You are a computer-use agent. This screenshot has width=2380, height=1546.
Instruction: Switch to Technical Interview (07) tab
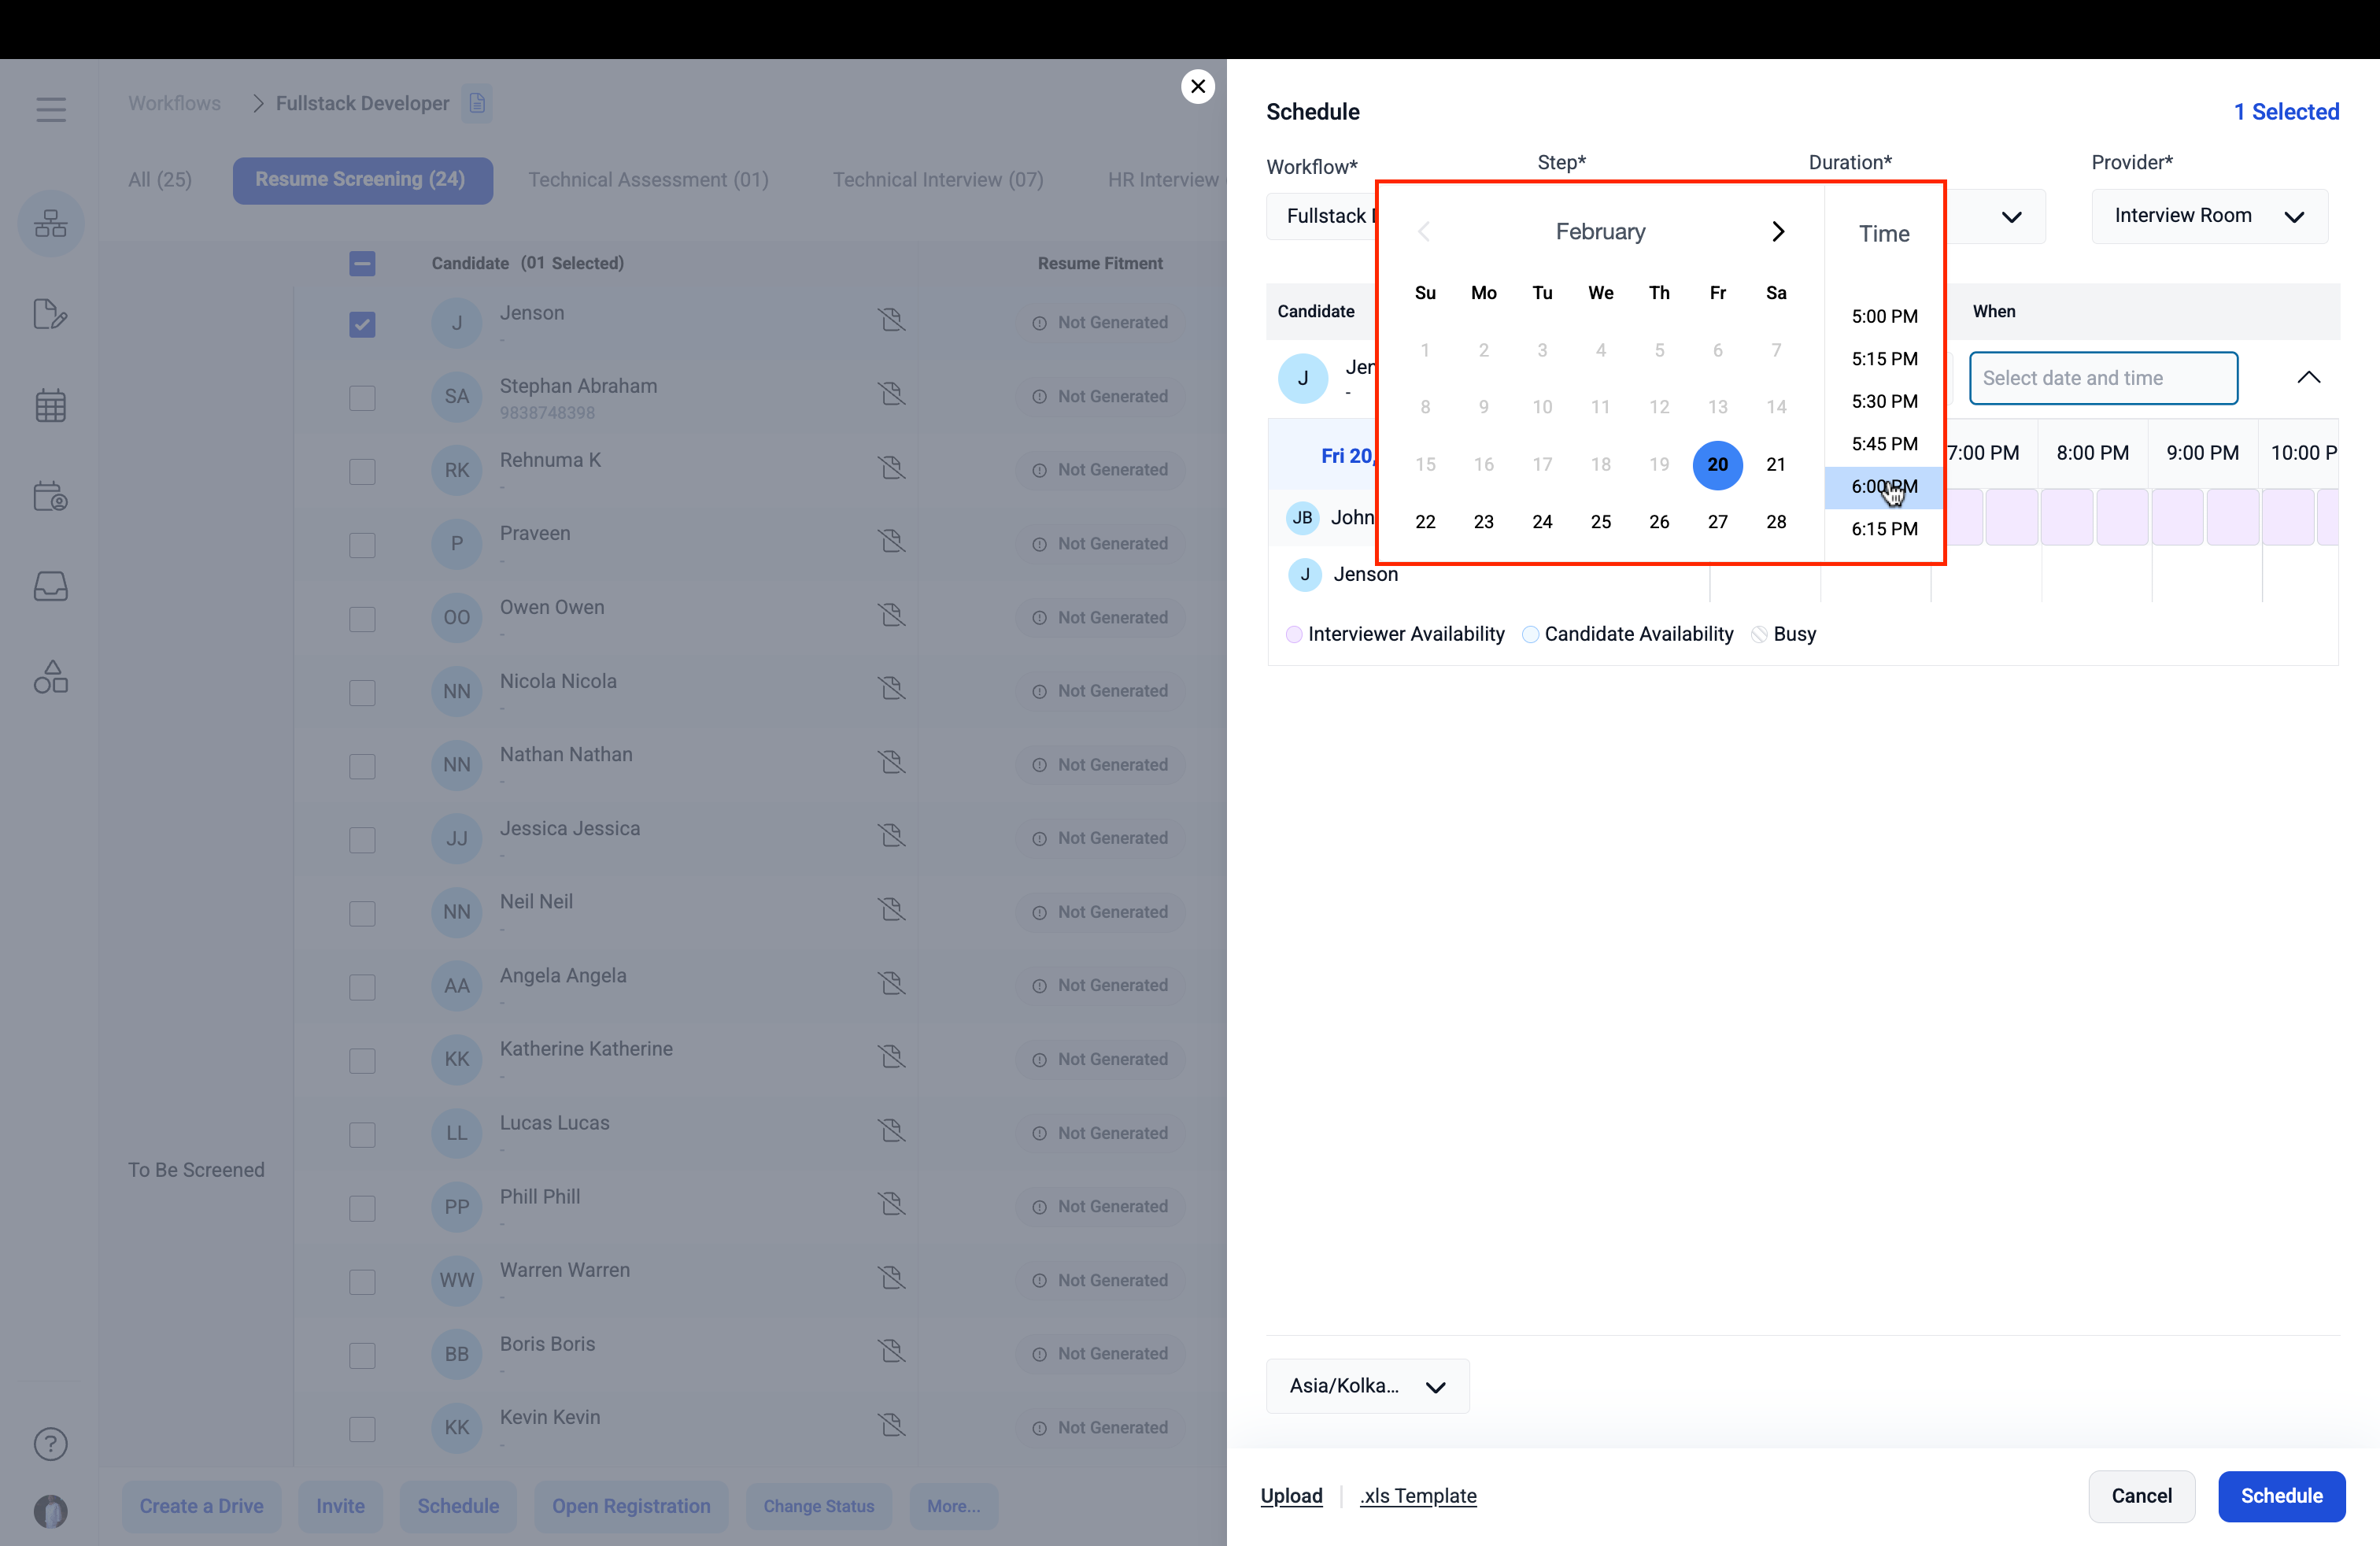click(937, 180)
